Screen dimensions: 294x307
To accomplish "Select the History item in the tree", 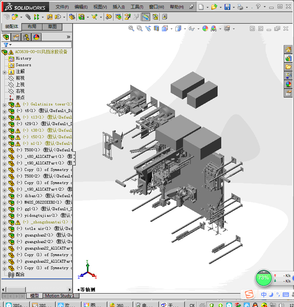I will click(23, 59).
